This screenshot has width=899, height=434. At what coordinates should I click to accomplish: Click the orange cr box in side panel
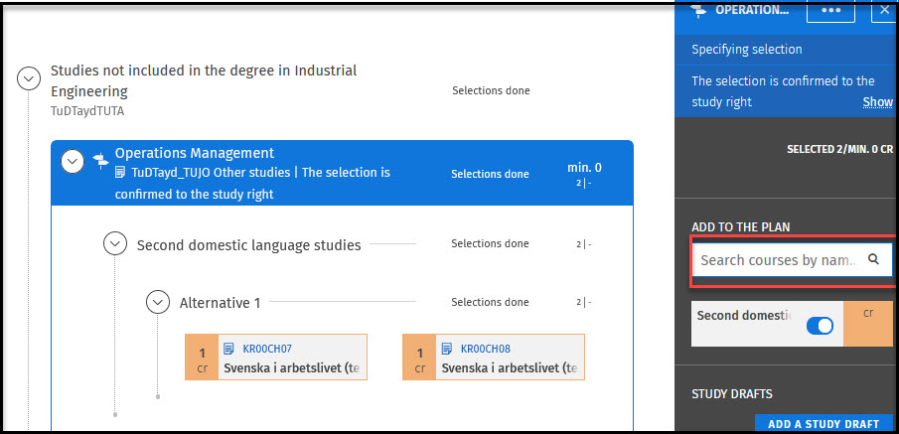tap(867, 324)
